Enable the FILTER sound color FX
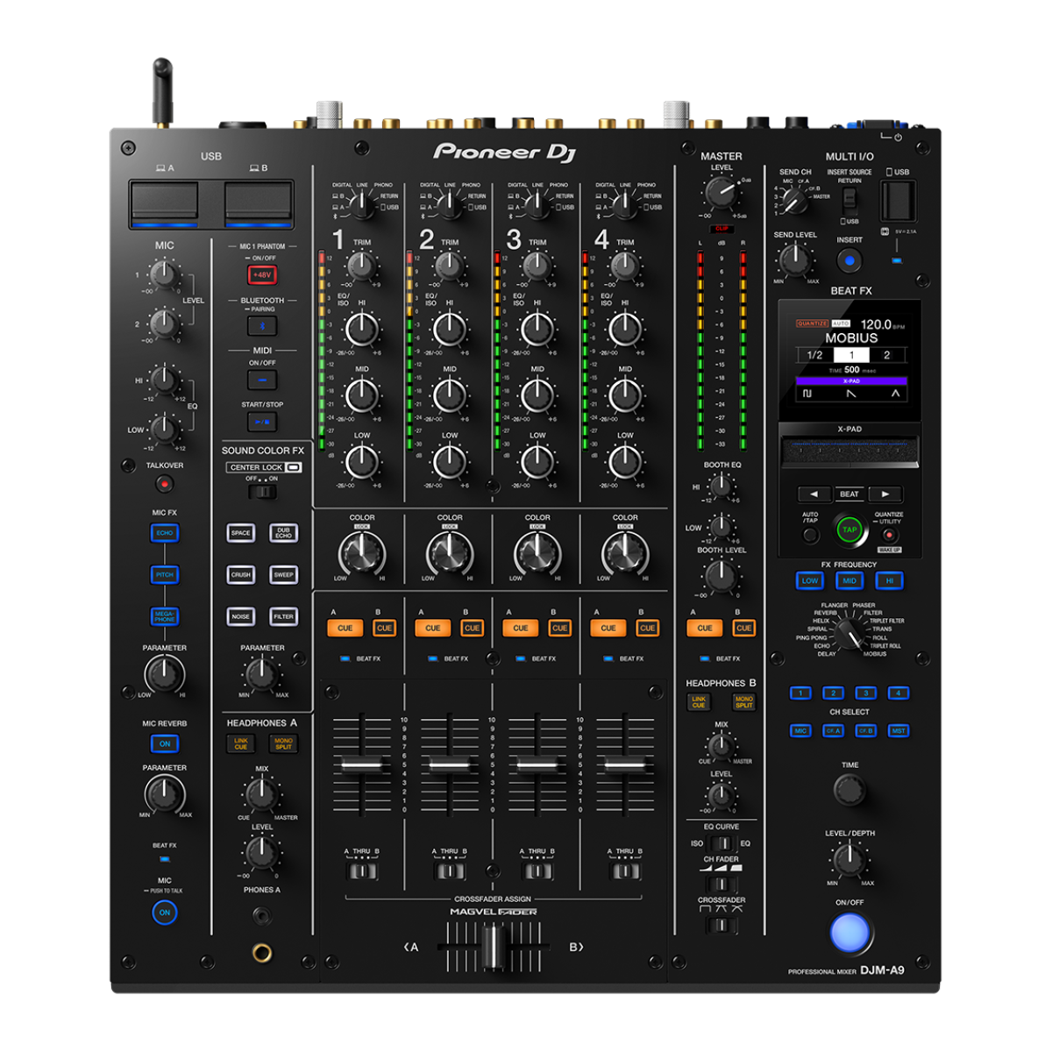 pyautogui.click(x=283, y=617)
